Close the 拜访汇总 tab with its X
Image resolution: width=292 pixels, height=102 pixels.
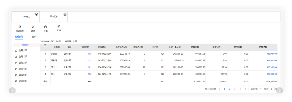click(x=65, y=14)
